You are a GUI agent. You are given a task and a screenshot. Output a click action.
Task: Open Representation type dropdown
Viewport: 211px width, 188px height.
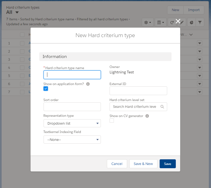pyautogui.click(x=72, y=123)
